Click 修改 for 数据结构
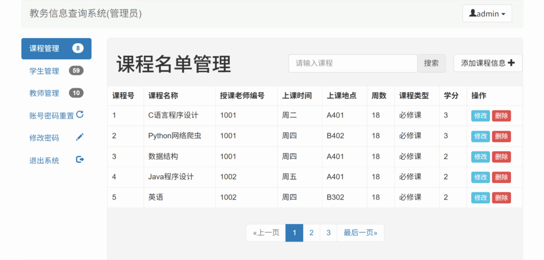 point(480,157)
